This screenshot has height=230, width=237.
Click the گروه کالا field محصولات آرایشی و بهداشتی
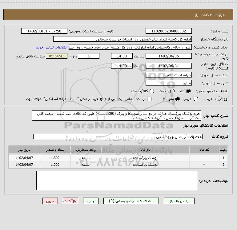118,136
